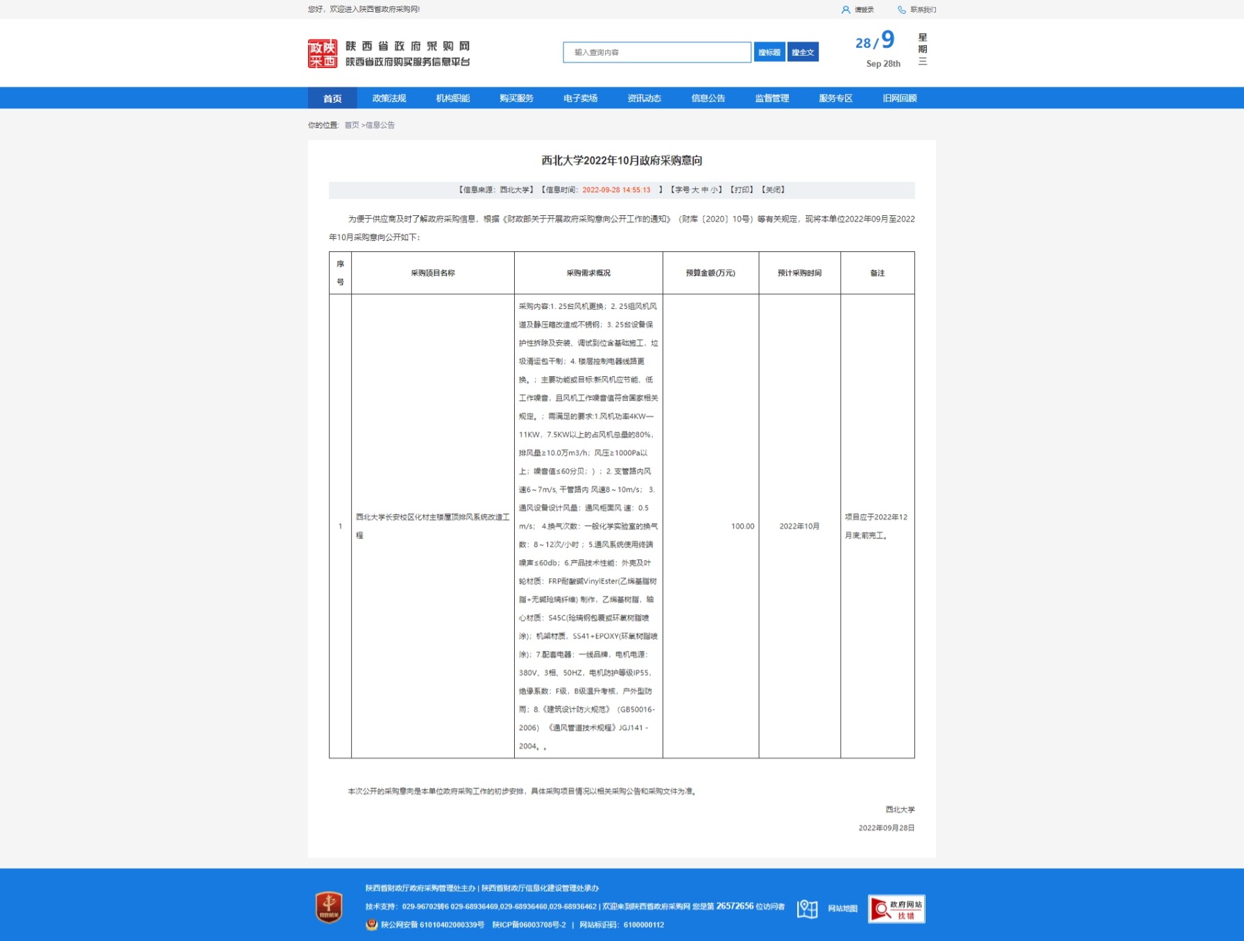Set font size to 大

695,189
